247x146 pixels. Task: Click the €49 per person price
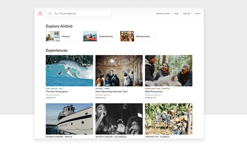[x=103, y=95]
